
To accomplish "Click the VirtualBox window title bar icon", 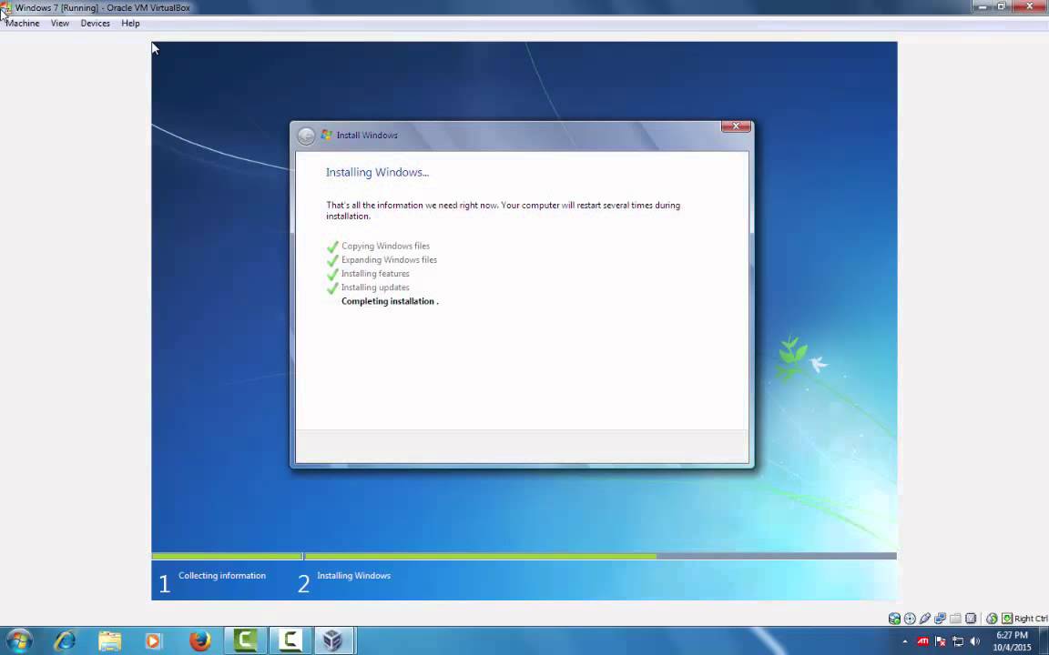I will 6,8.
